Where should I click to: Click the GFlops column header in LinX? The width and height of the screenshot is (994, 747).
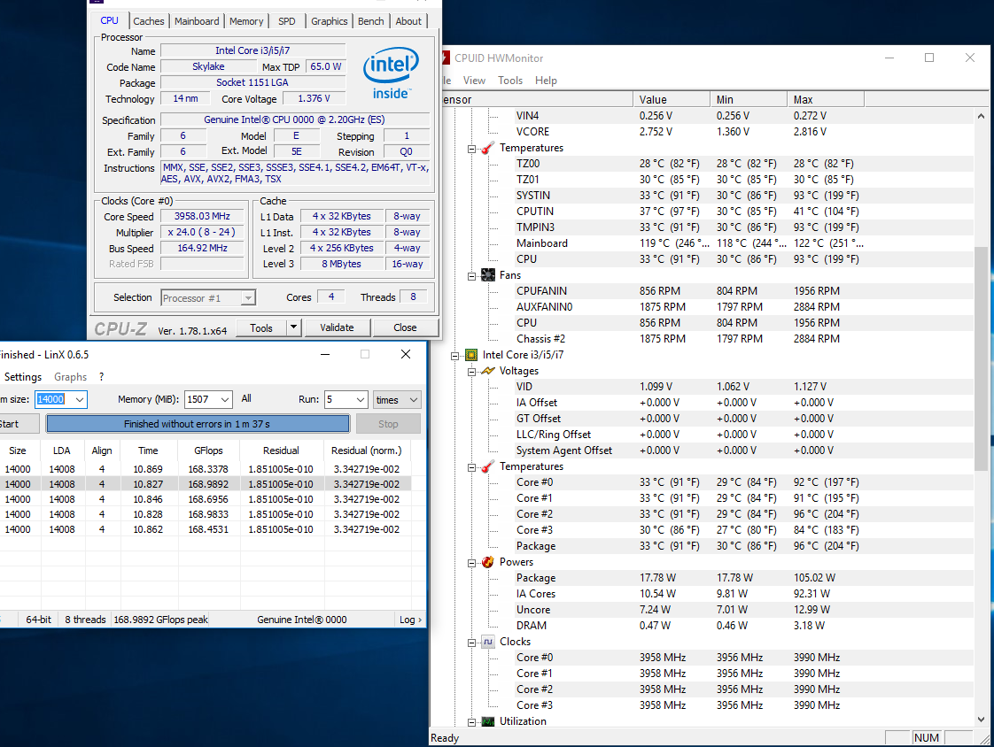[208, 451]
